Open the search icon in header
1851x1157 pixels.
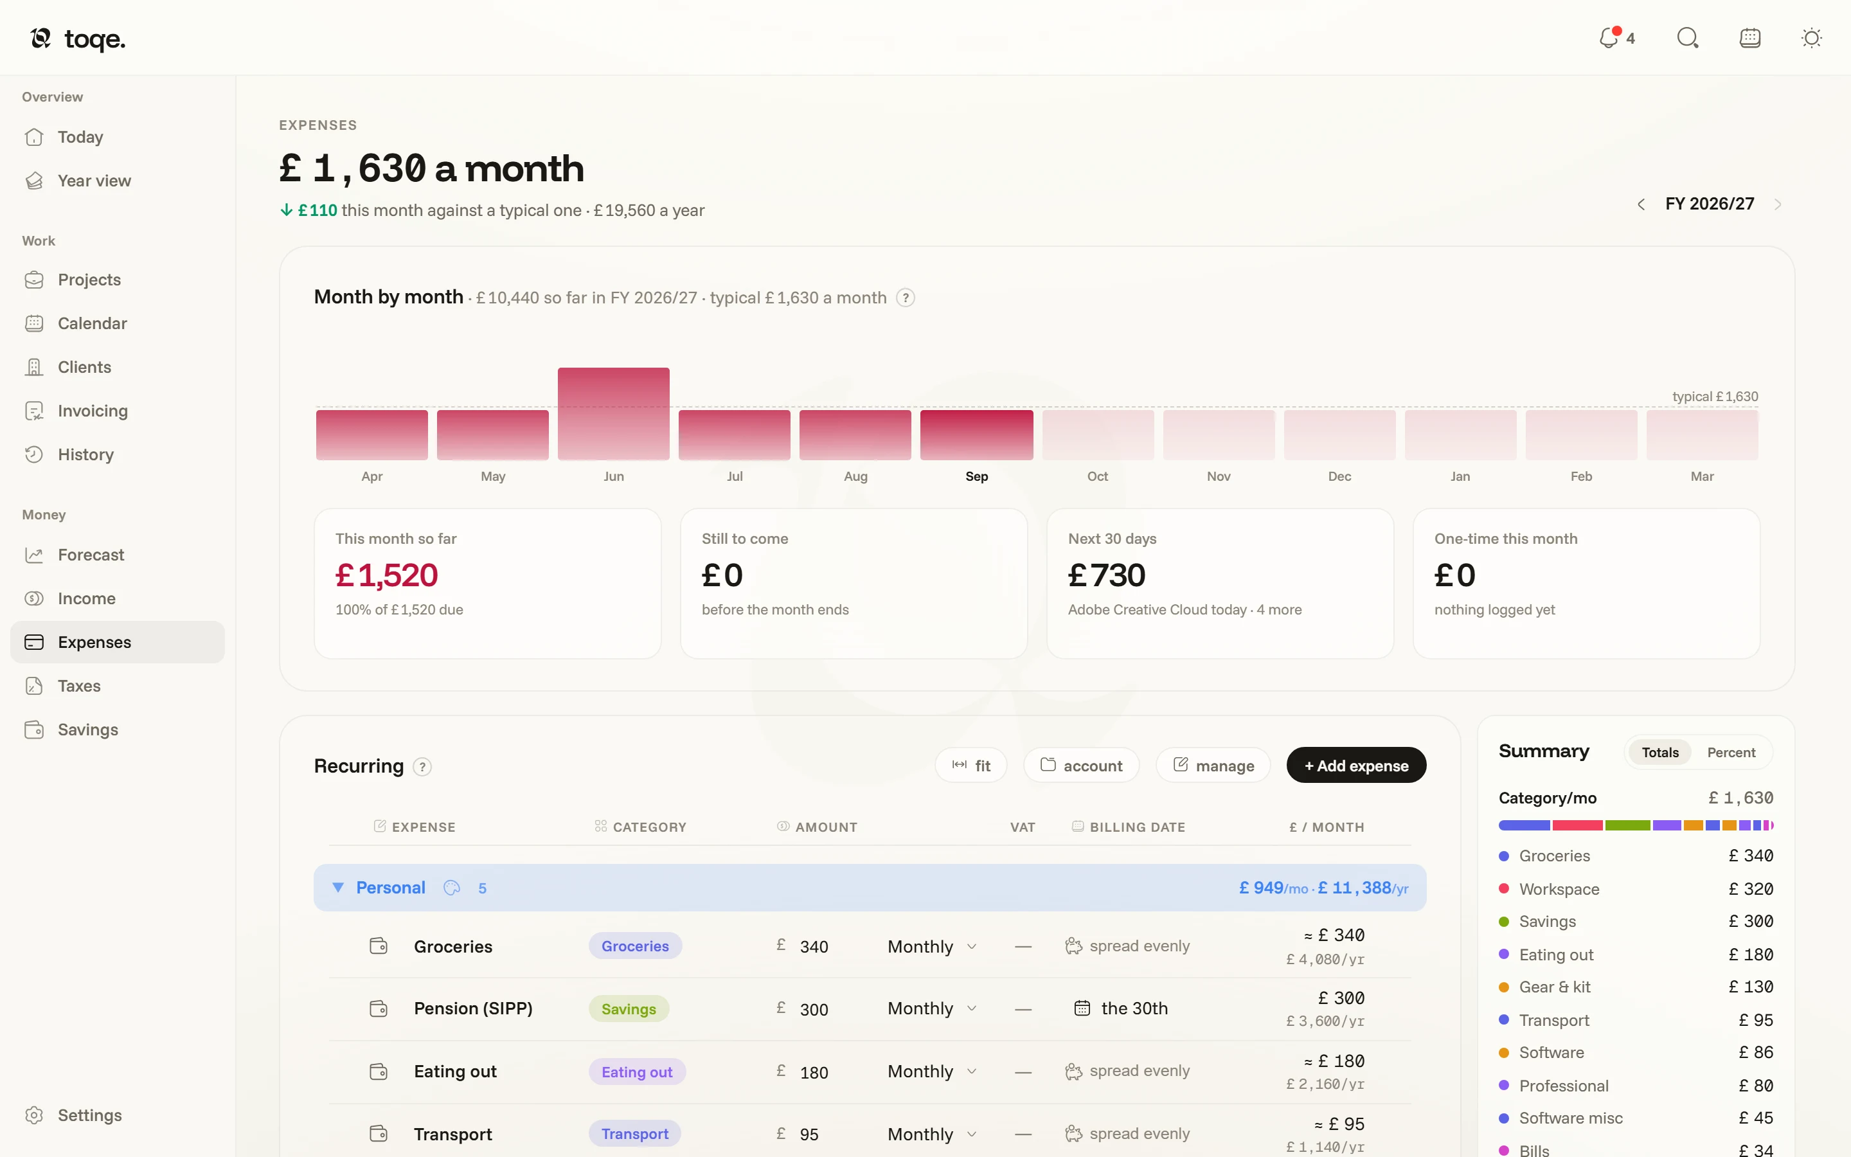pos(1687,37)
